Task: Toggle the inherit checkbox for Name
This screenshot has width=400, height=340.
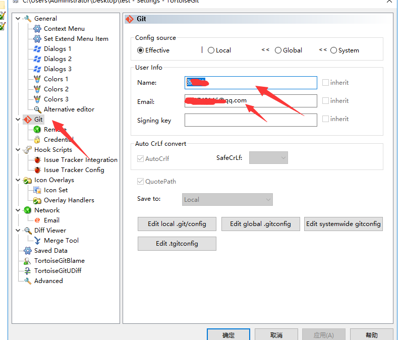Action: [325, 82]
